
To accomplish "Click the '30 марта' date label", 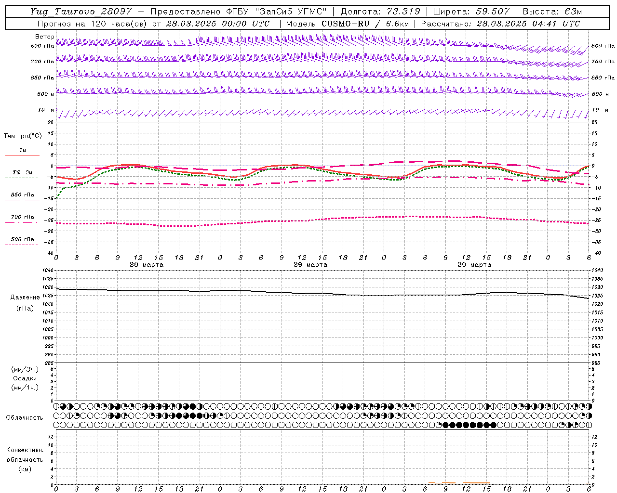I will tap(475, 265).
